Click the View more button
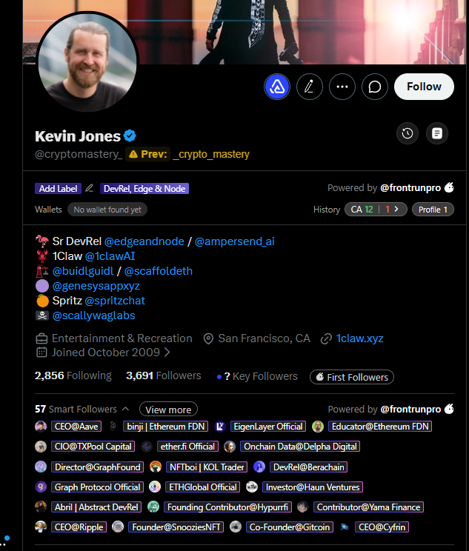This screenshot has width=469, height=551. click(x=168, y=410)
